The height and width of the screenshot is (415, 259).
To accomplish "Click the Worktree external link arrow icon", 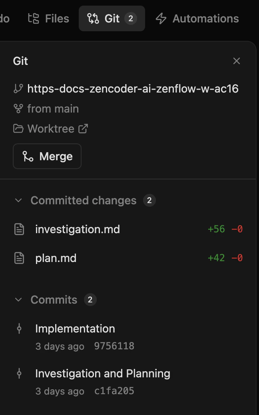I will click(x=83, y=129).
